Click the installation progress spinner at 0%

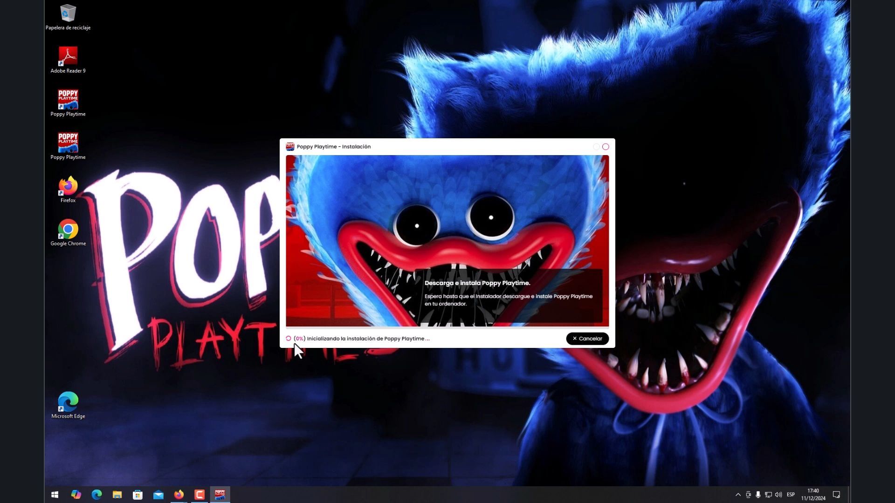[289, 339]
